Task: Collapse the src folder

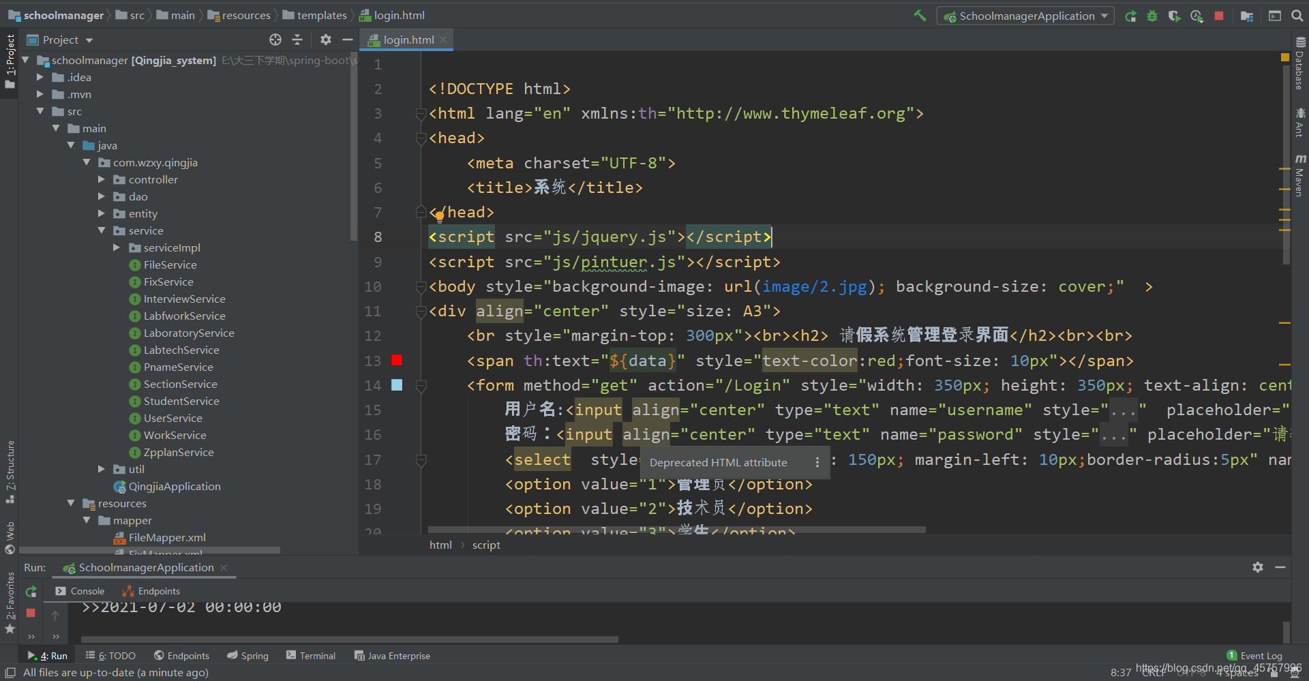Action: tap(40, 111)
